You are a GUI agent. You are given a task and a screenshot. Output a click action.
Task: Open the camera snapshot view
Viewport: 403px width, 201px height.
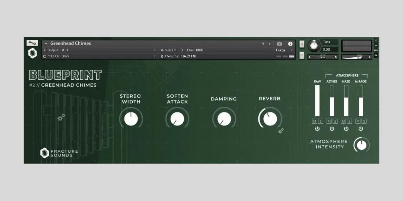279,44
